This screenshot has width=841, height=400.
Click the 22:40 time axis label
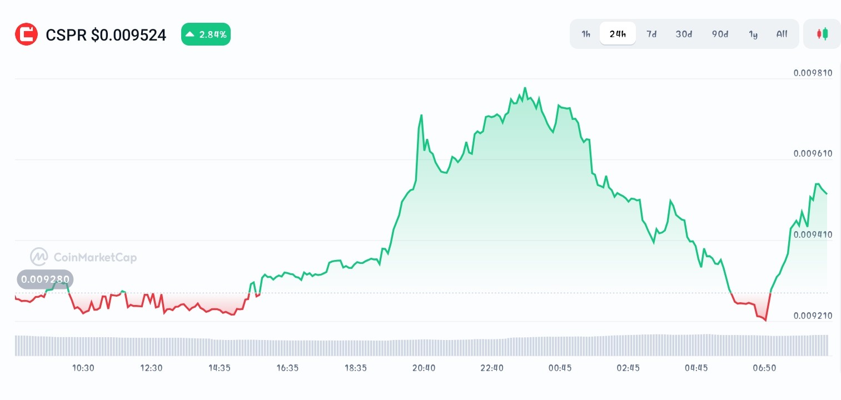492,368
